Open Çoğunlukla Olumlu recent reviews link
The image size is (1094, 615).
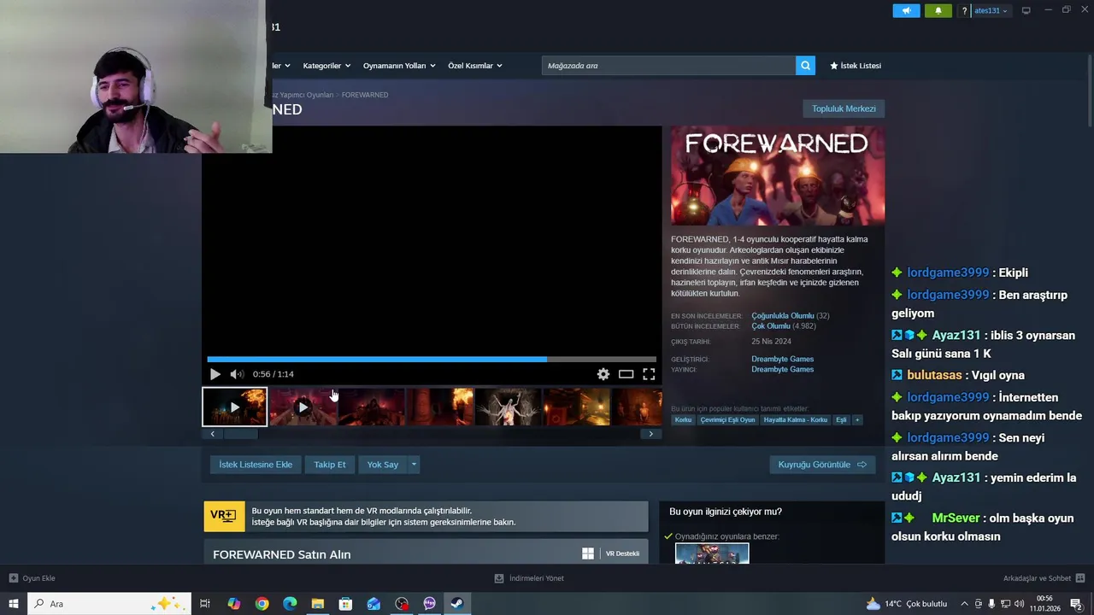pyautogui.click(x=783, y=316)
